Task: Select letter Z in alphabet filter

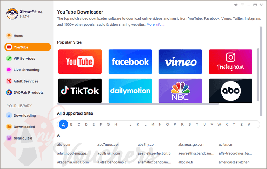Action: pos(241,124)
